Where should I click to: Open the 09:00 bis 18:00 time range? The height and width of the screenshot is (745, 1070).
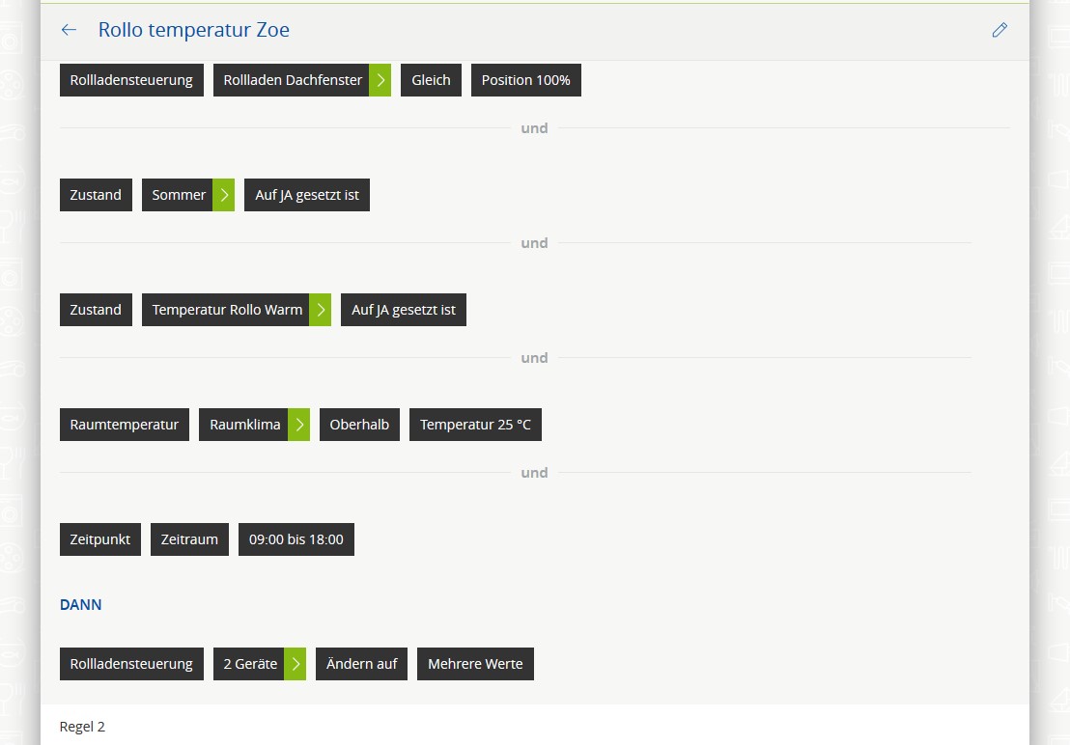pyautogui.click(x=296, y=539)
